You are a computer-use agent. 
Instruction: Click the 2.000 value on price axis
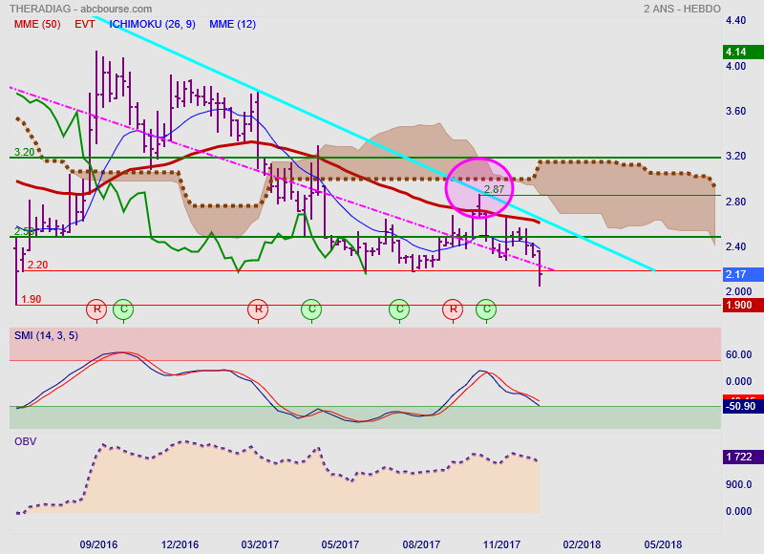(738, 291)
